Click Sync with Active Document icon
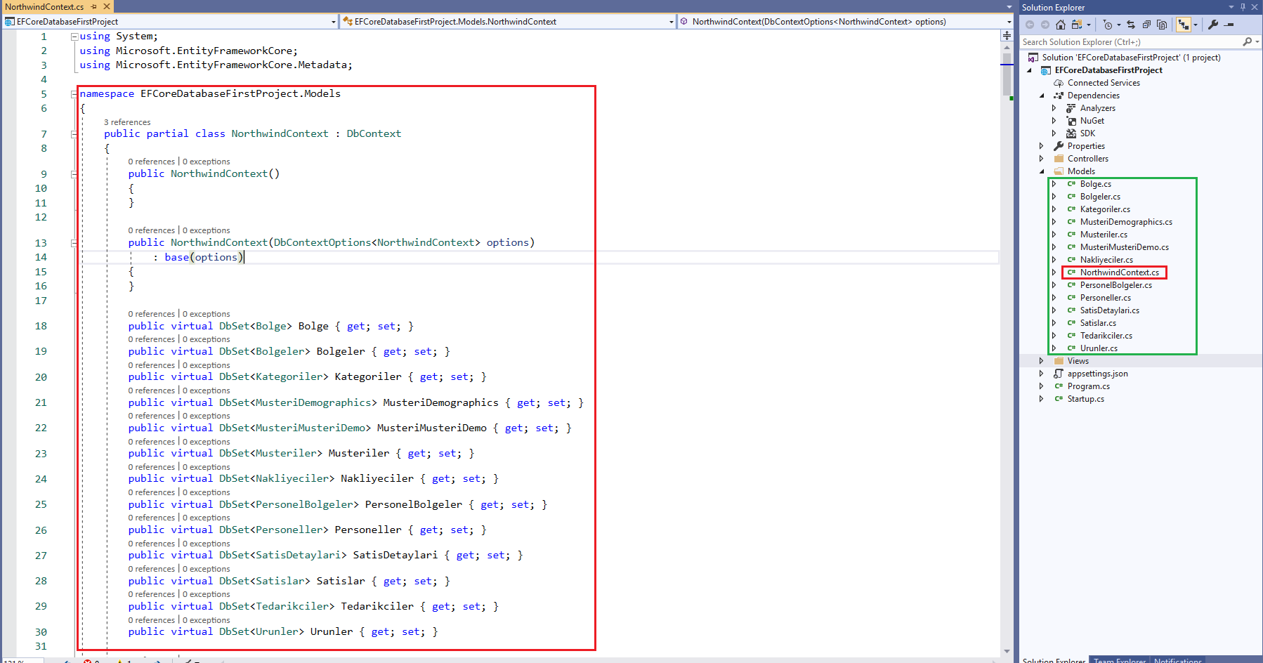The height and width of the screenshot is (663, 1263). tap(1131, 25)
